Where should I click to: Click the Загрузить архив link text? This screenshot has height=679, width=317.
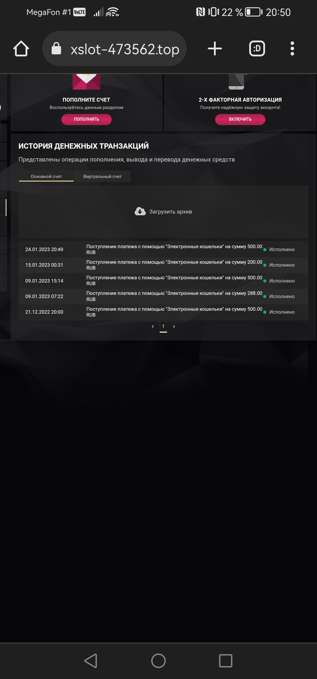171,212
